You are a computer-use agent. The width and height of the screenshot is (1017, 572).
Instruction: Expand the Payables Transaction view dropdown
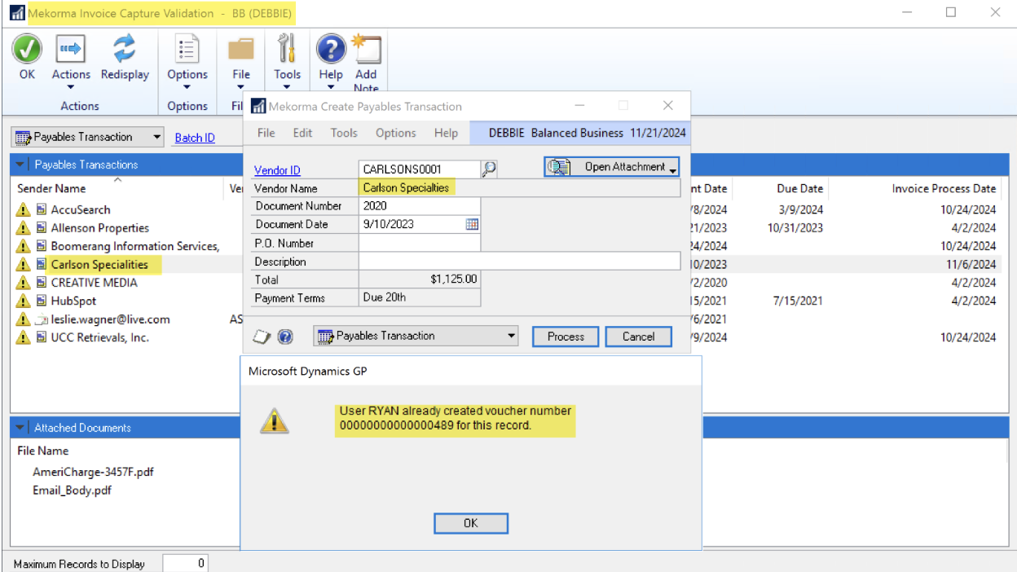tap(157, 137)
